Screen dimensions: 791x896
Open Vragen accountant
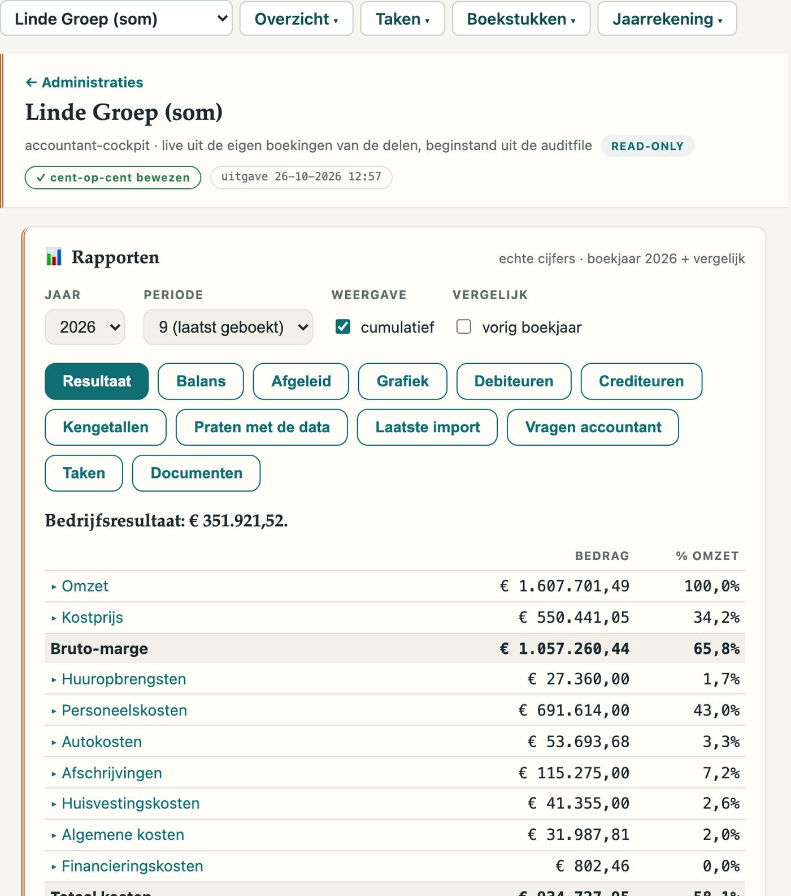[x=593, y=427]
